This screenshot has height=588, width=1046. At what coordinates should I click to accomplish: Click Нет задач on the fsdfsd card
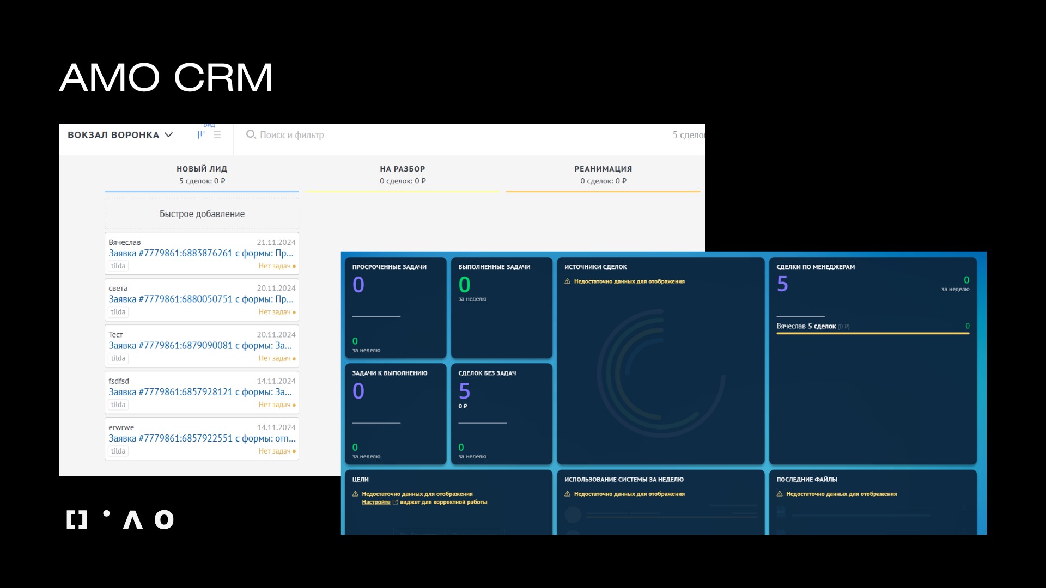[x=277, y=405]
